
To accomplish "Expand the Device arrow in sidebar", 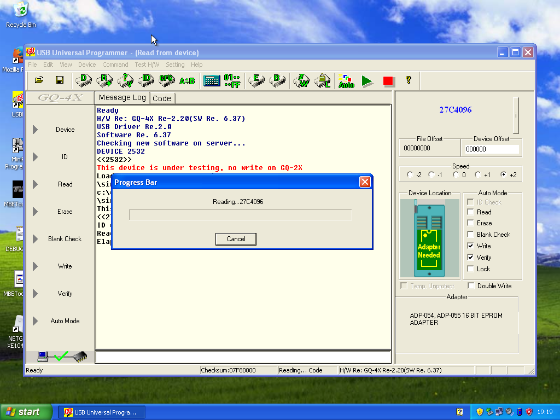I will (36, 130).
